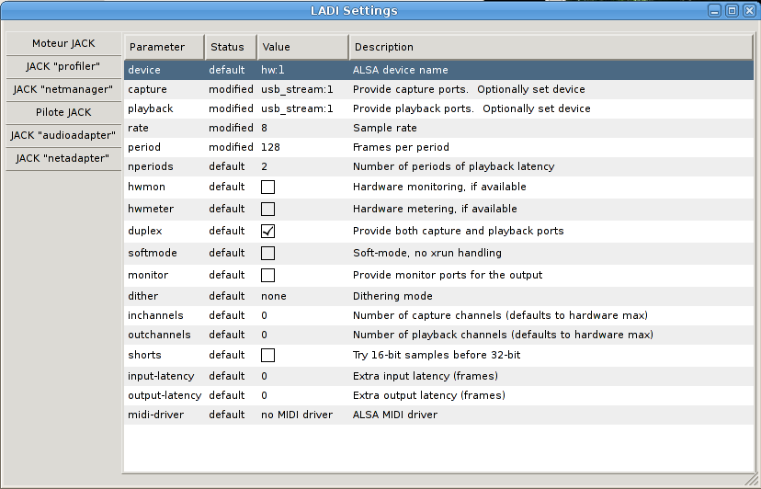Image resolution: width=761 pixels, height=489 pixels.
Task: Select the monitor parameter name
Action: 148,276
